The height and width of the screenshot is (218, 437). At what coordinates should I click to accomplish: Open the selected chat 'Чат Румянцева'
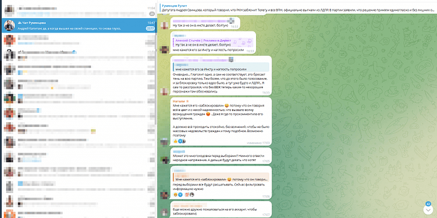(x=79, y=26)
